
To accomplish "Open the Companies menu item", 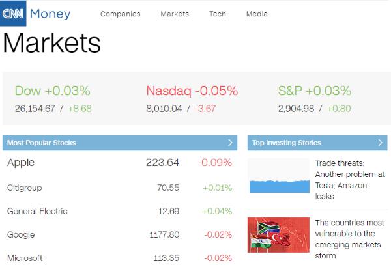I will tap(120, 14).
